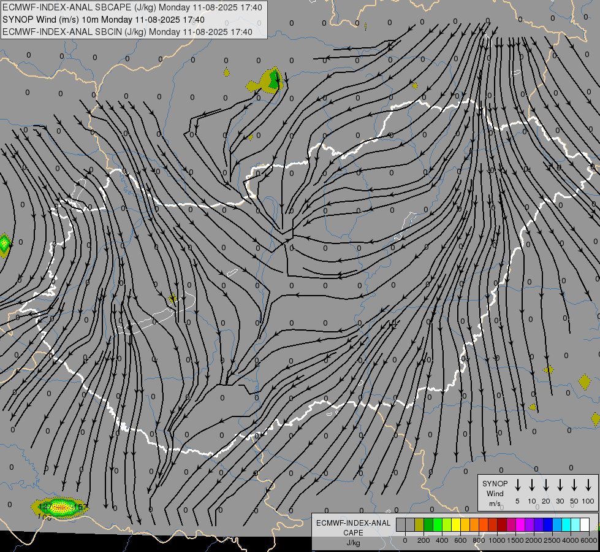Click the 2000 tick label on CAPE scale
The height and width of the screenshot is (552, 600).
point(534,540)
